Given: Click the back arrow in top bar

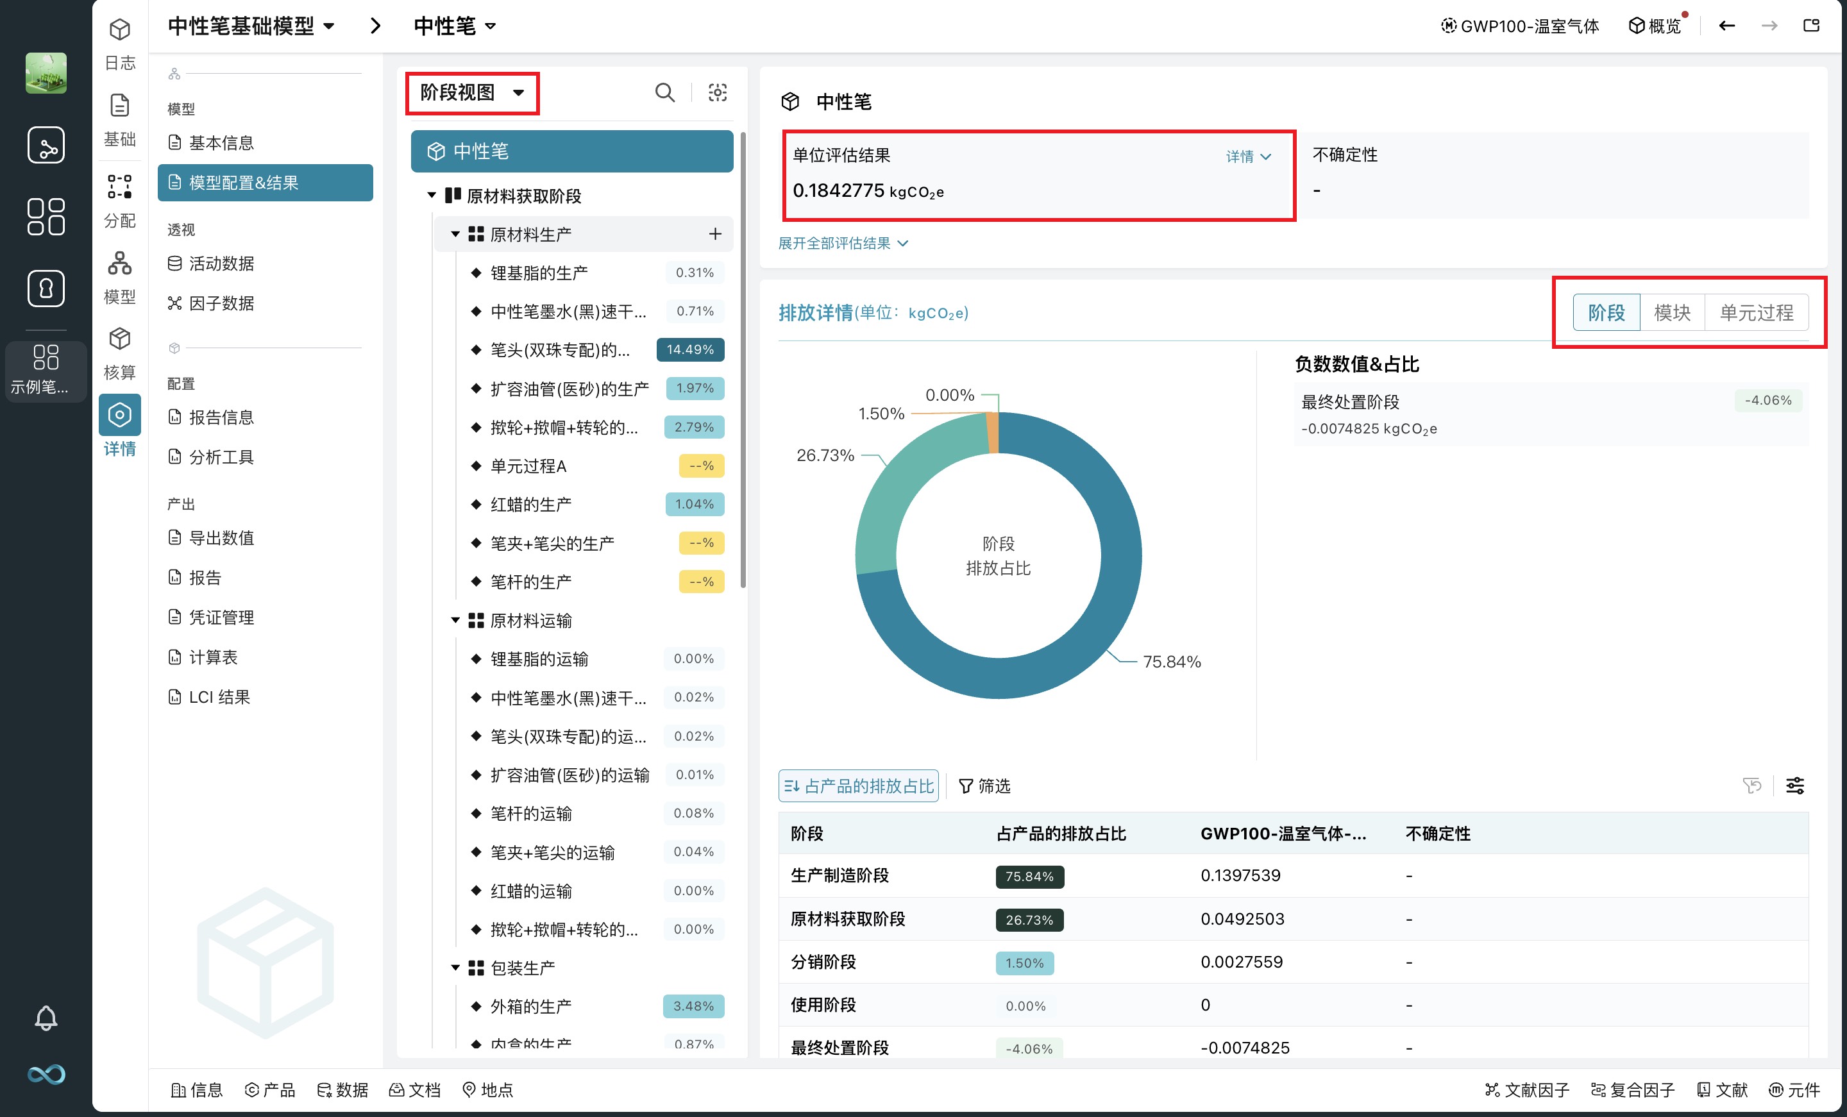Looking at the screenshot, I should point(1727,26).
